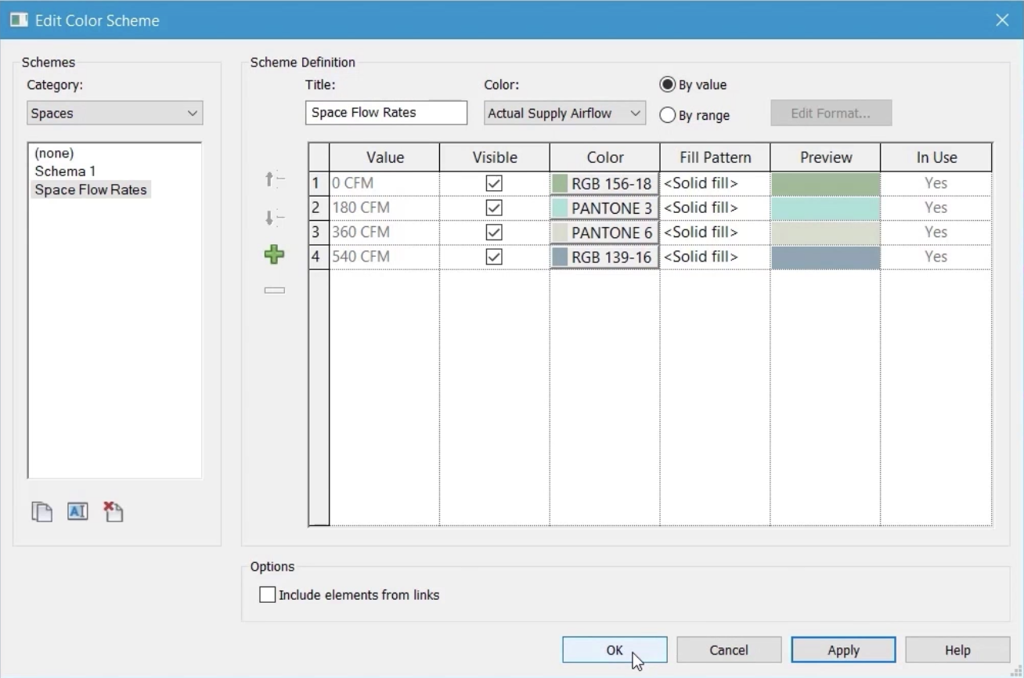This screenshot has height=678, width=1024.
Task: Click the 180 CFM value cell
Action: point(384,207)
